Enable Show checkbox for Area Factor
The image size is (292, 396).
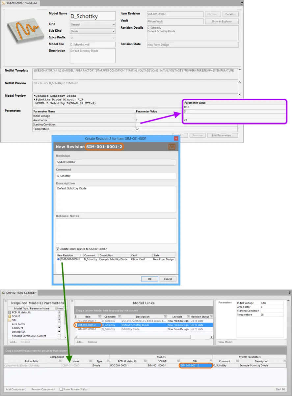point(59,324)
